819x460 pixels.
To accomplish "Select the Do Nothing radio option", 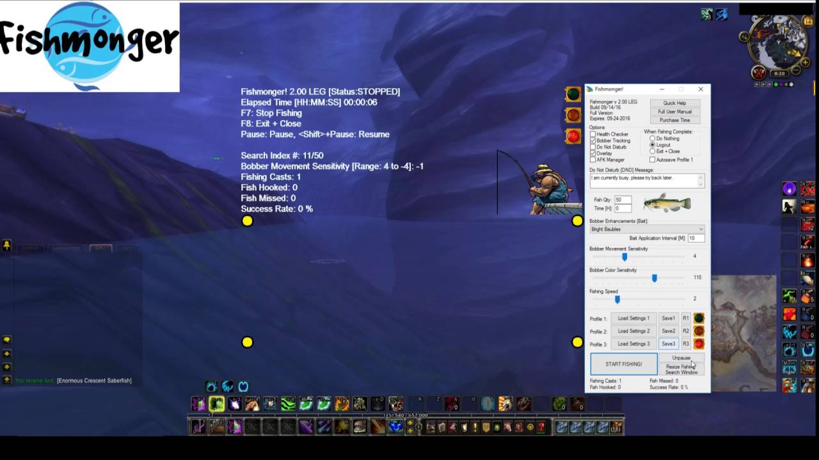I will (653, 139).
